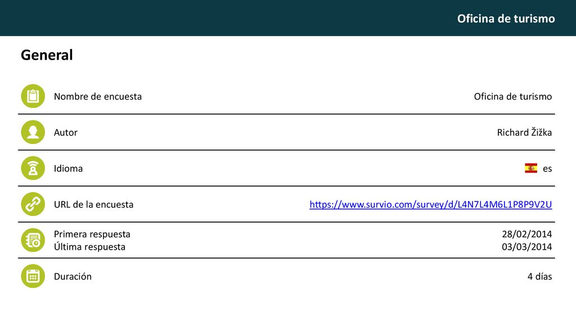The image size is (576, 324).
Task: Click the 'Primera respuesta' label
Action: tap(92, 234)
